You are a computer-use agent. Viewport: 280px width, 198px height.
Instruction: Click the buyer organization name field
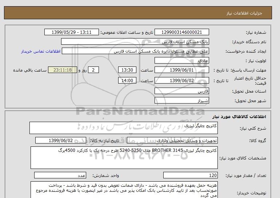135,41
